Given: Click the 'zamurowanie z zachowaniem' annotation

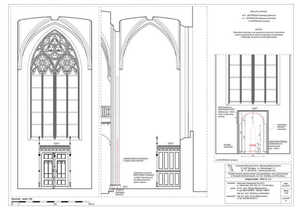Looking at the screenshot, I should (x=227, y=111).
